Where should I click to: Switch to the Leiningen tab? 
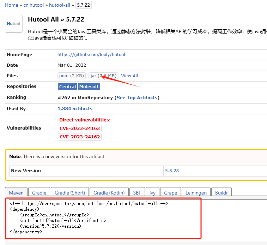196,193
